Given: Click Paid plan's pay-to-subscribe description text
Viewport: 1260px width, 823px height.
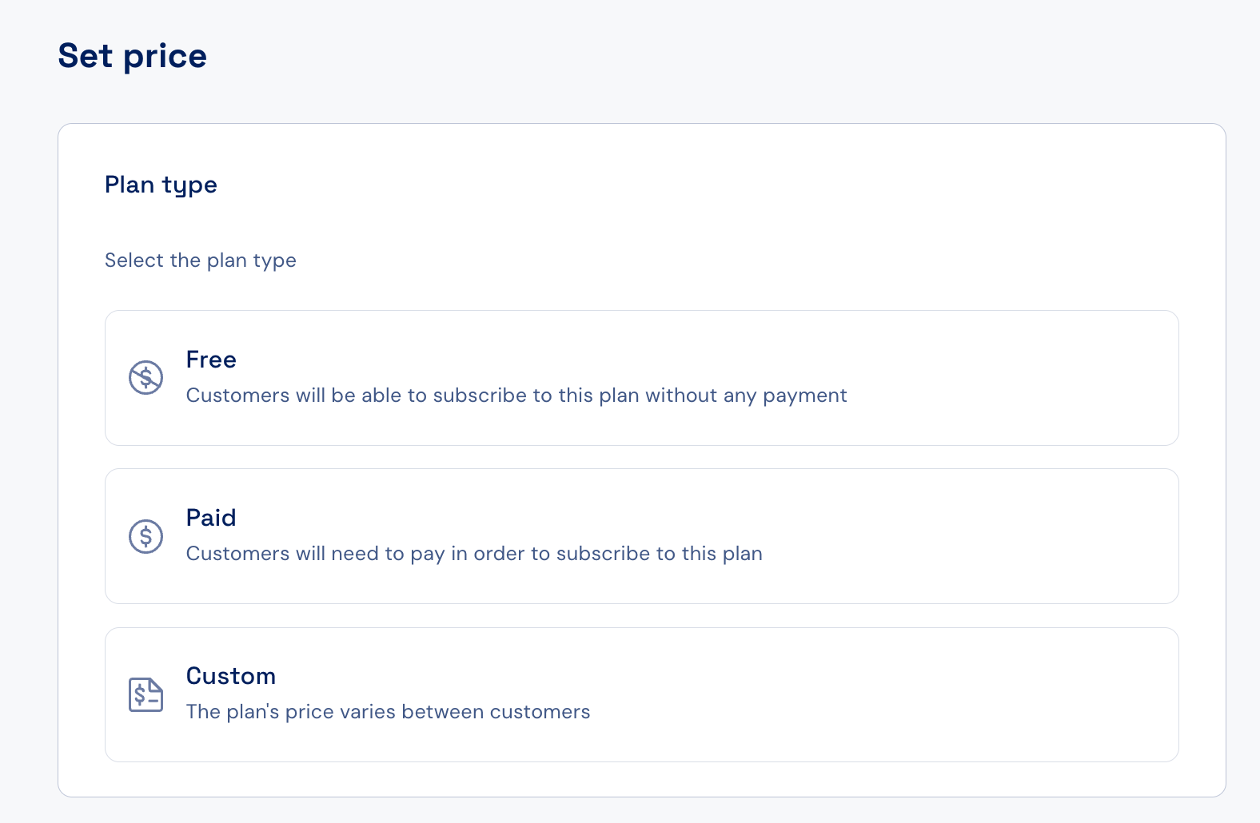Looking at the screenshot, I should click(474, 554).
